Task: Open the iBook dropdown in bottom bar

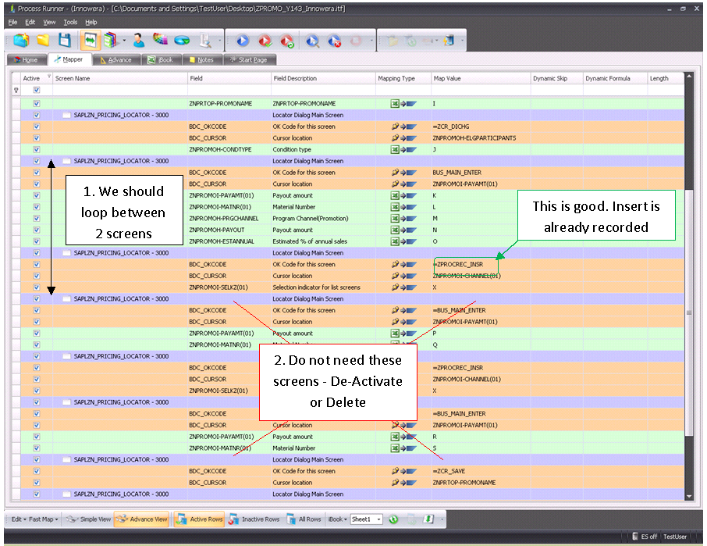Action: coord(336,519)
